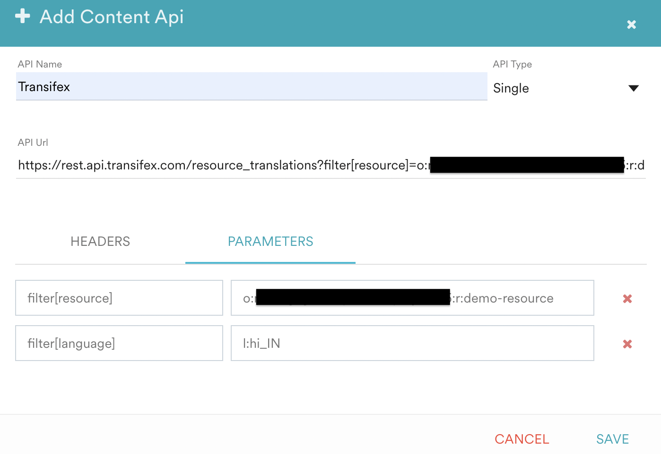Edit the l:hi_IN value field
The height and width of the screenshot is (454, 661).
pos(412,343)
